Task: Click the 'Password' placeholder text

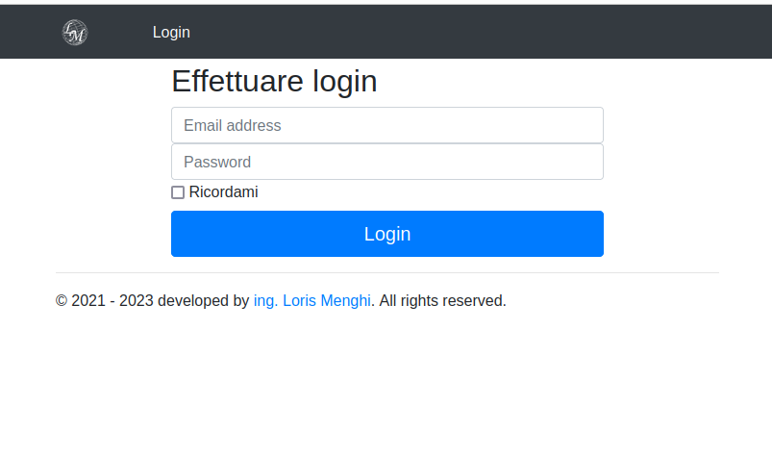Action: (x=217, y=162)
